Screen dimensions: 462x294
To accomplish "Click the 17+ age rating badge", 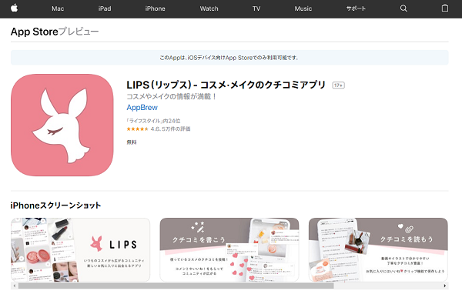I will pyautogui.click(x=338, y=85).
